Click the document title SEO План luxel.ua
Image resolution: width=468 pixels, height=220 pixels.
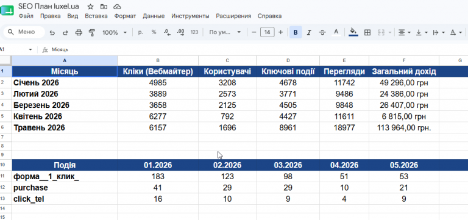pos(49,7)
